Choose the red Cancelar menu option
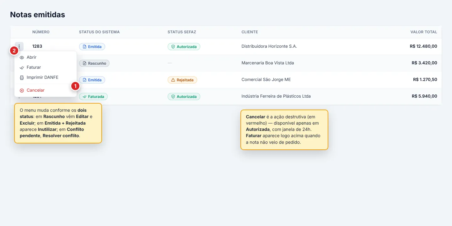The width and height of the screenshot is (452, 226). click(46, 90)
